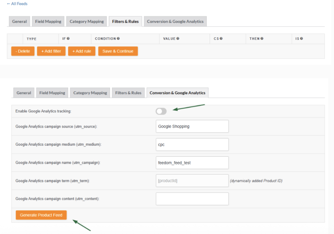
Task: Click the empty utm_content input field
Action: click(192, 199)
